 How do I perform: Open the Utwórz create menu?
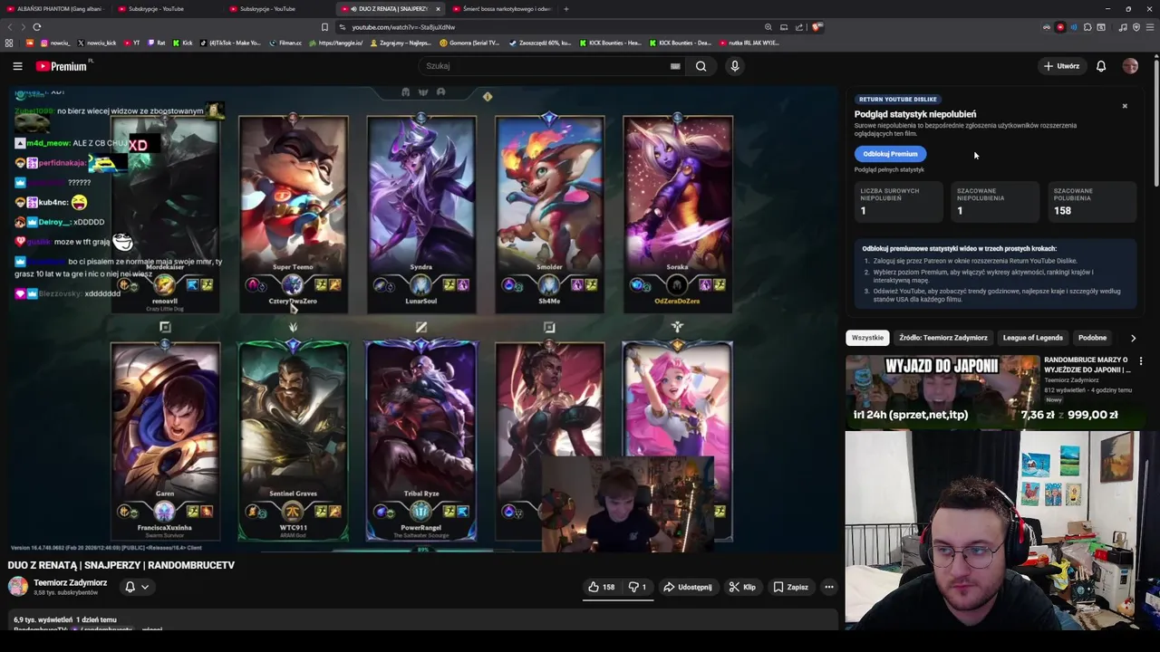1061,66
